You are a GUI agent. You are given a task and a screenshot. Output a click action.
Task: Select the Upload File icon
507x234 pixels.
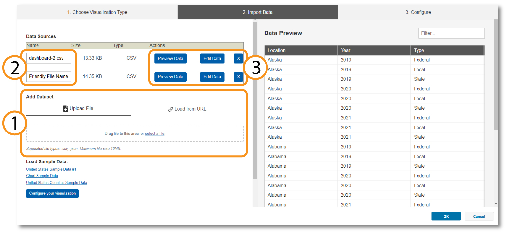pyautogui.click(x=65, y=108)
